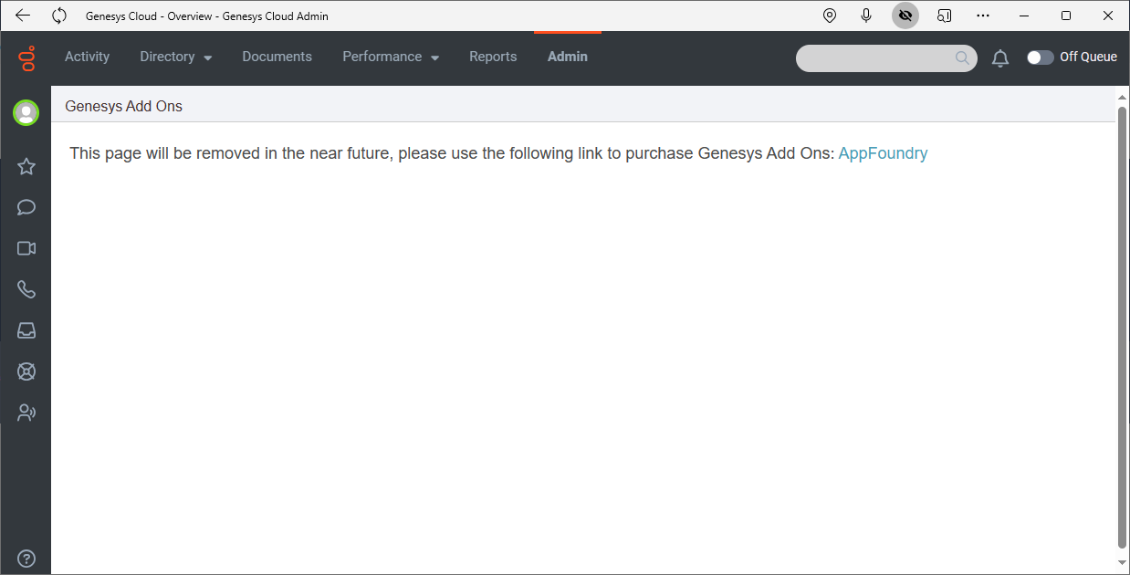The height and width of the screenshot is (575, 1130).
Task: Click the Genesys Add Ons heading
Action: [x=124, y=106]
